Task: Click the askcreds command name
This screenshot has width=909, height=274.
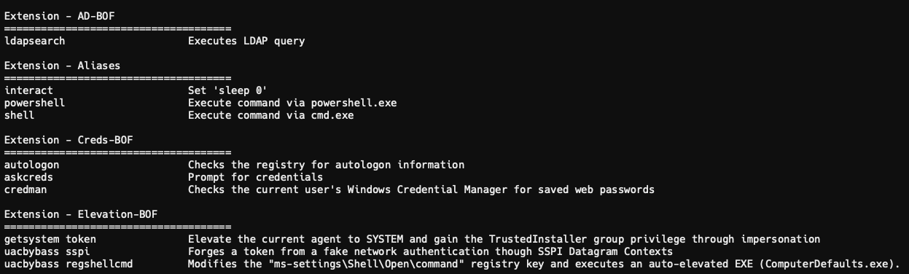Action: (x=29, y=177)
